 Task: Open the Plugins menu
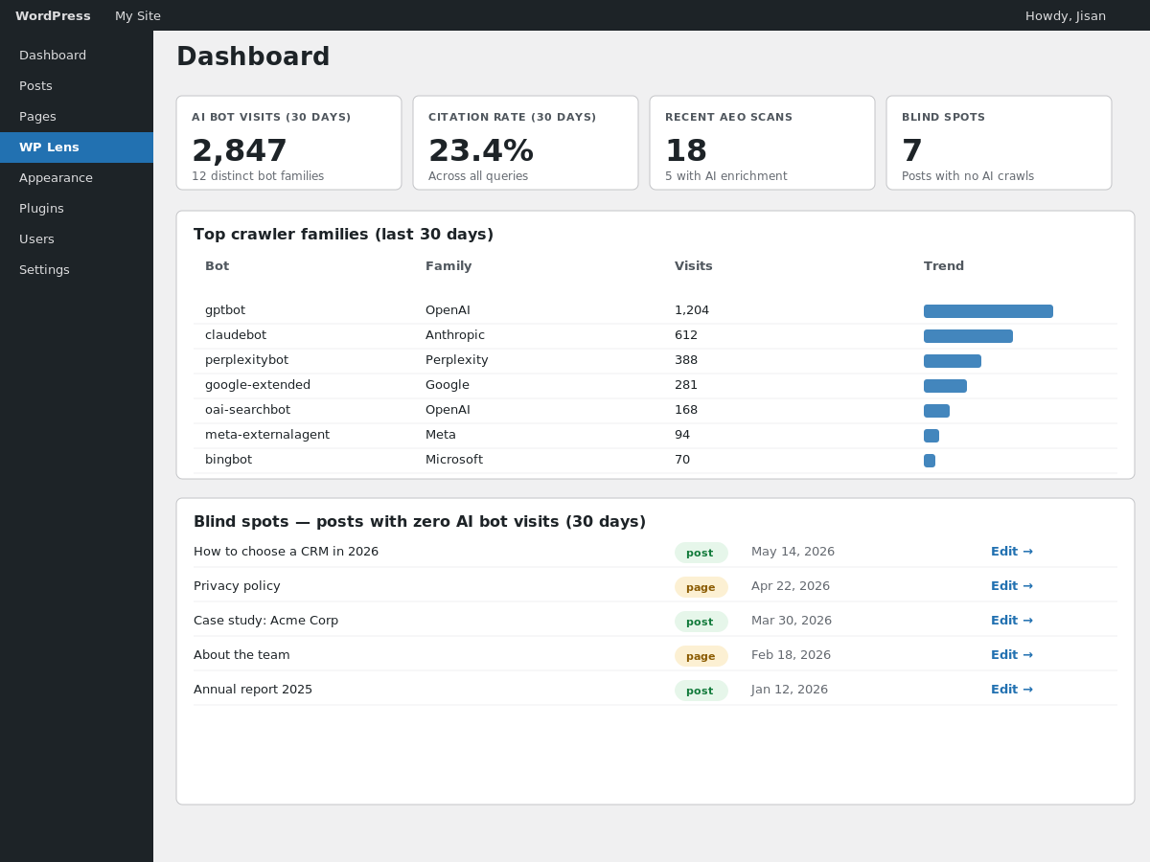77,209
